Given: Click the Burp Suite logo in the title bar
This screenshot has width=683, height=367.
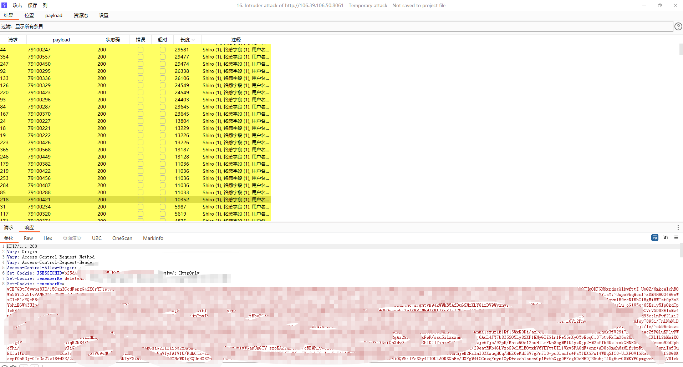Looking at the screenshot, I should (4, 5).
